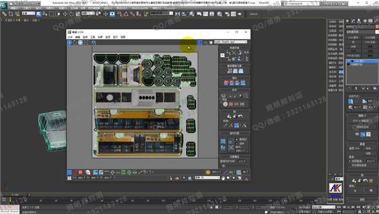Click the Pan hand icon in Edit UVW

pyautogui.click(x=223, y=178)
